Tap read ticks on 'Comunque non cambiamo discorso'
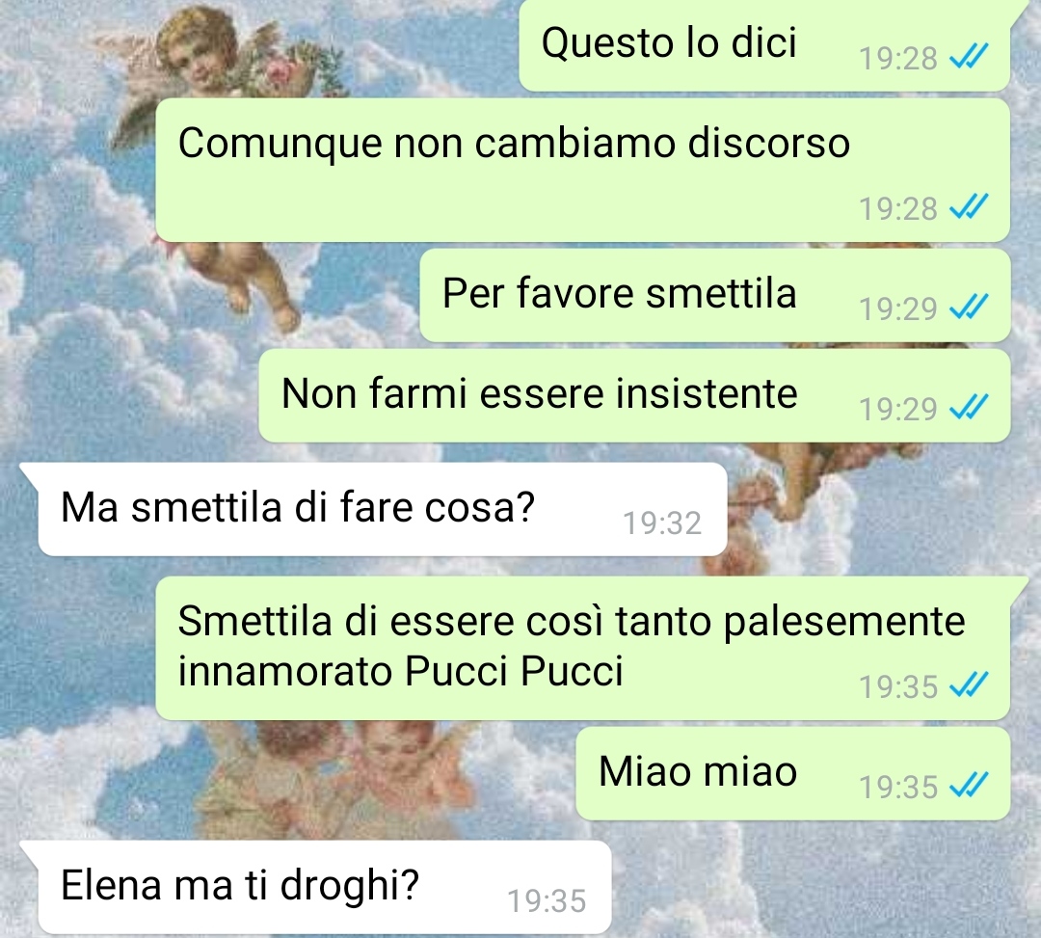This screenshot has width=1041, height=938. coord(969,206)
